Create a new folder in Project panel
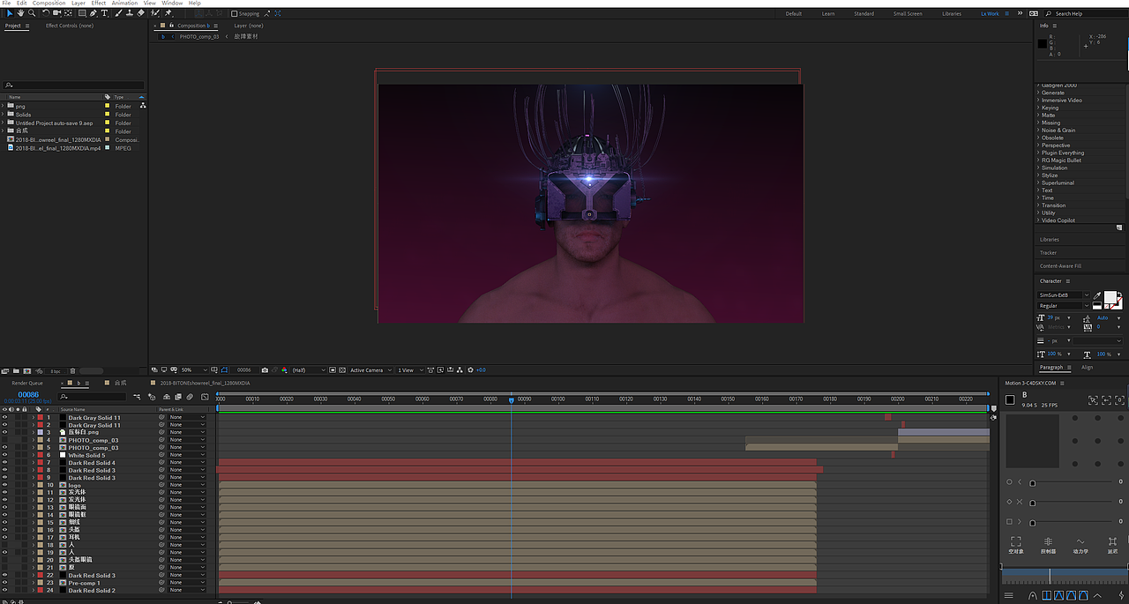The width and height of the screenshot is (1129, 604). (x=16, y=370)
